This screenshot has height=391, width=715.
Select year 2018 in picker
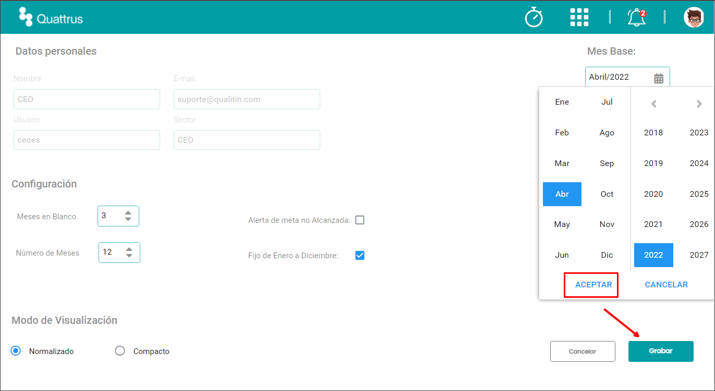(x=653, y=133)
